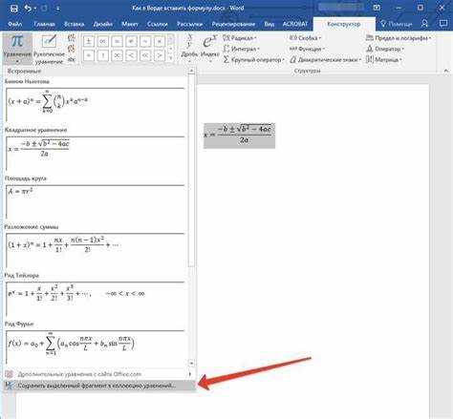This screenshot has height=419, width=453.
Task: Insert the infinity ∞ symbol
Action: [103, 41]
